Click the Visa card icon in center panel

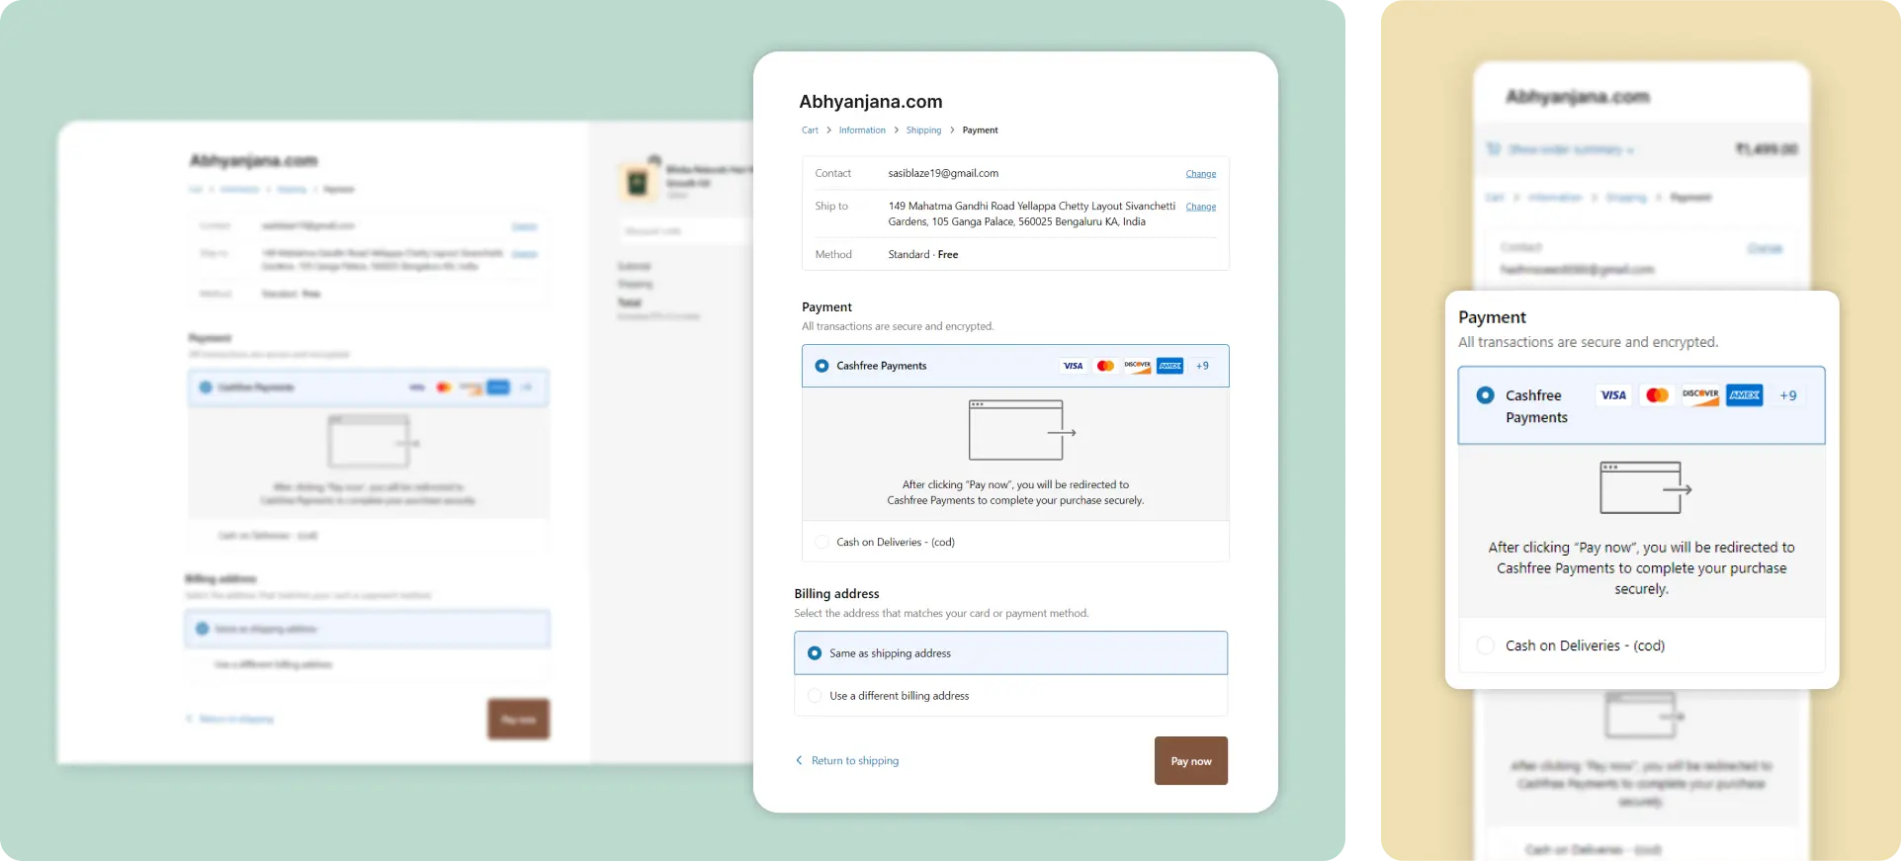click(1073, 366)
